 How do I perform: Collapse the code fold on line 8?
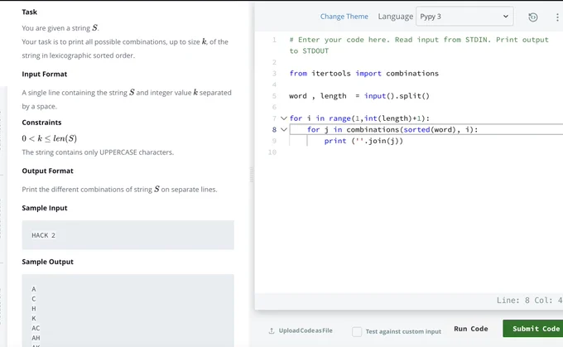coord(284,129)
